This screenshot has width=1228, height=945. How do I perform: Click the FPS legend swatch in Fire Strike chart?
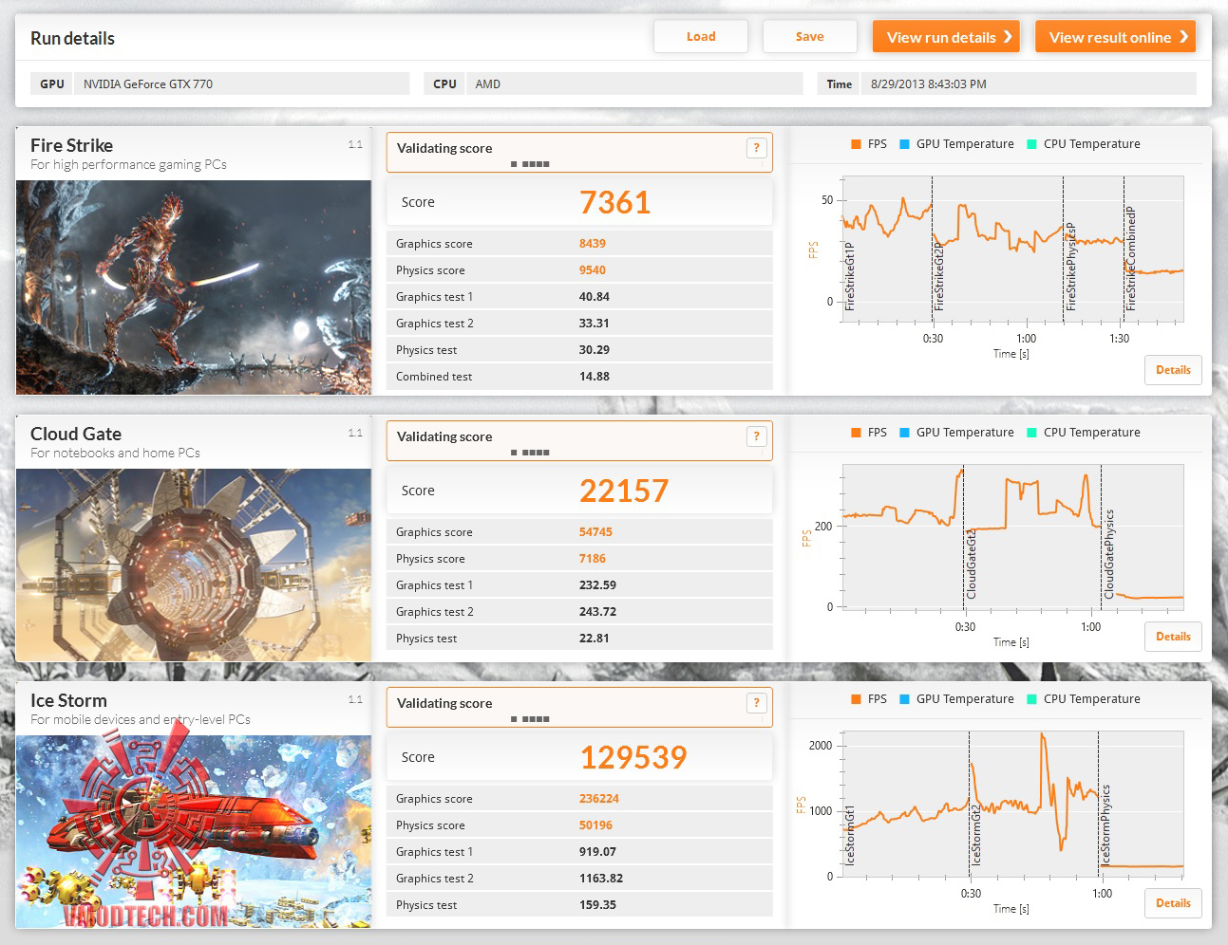(856, 144)
